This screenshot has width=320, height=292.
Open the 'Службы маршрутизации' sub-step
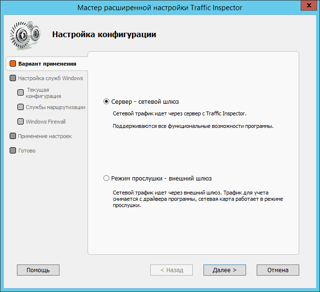(x=56, y=107)
